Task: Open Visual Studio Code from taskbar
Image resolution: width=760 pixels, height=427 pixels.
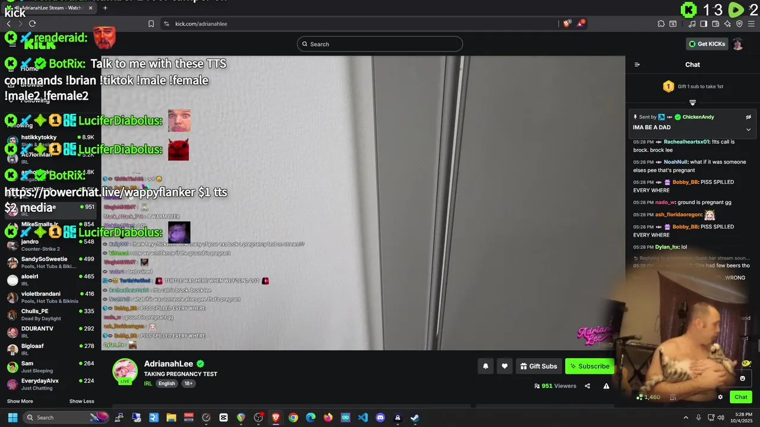Action: point(363,418)
